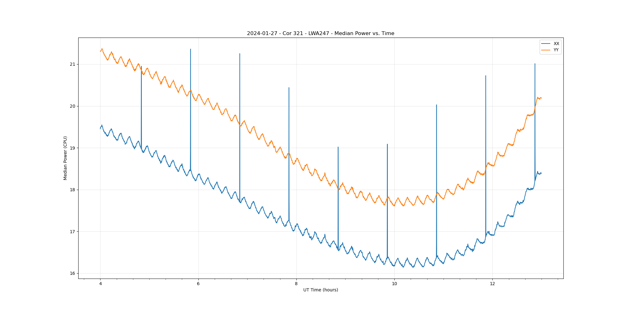This screenshot has width=626, height=313.
Task: Select the 'Median Power (CPU)' y-axis label
Action: (x=65, y=158)
